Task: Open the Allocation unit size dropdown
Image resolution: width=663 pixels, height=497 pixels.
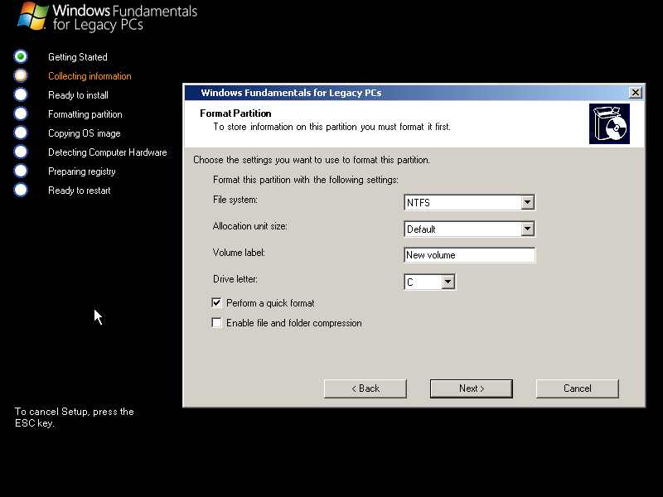Action: tap(528, 228)
